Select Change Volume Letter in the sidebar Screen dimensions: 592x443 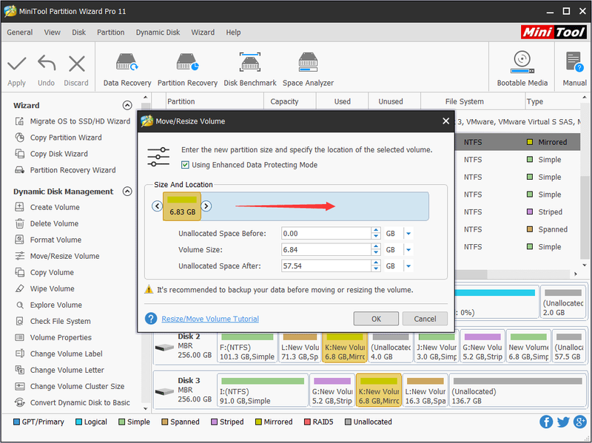coord(59,370)
